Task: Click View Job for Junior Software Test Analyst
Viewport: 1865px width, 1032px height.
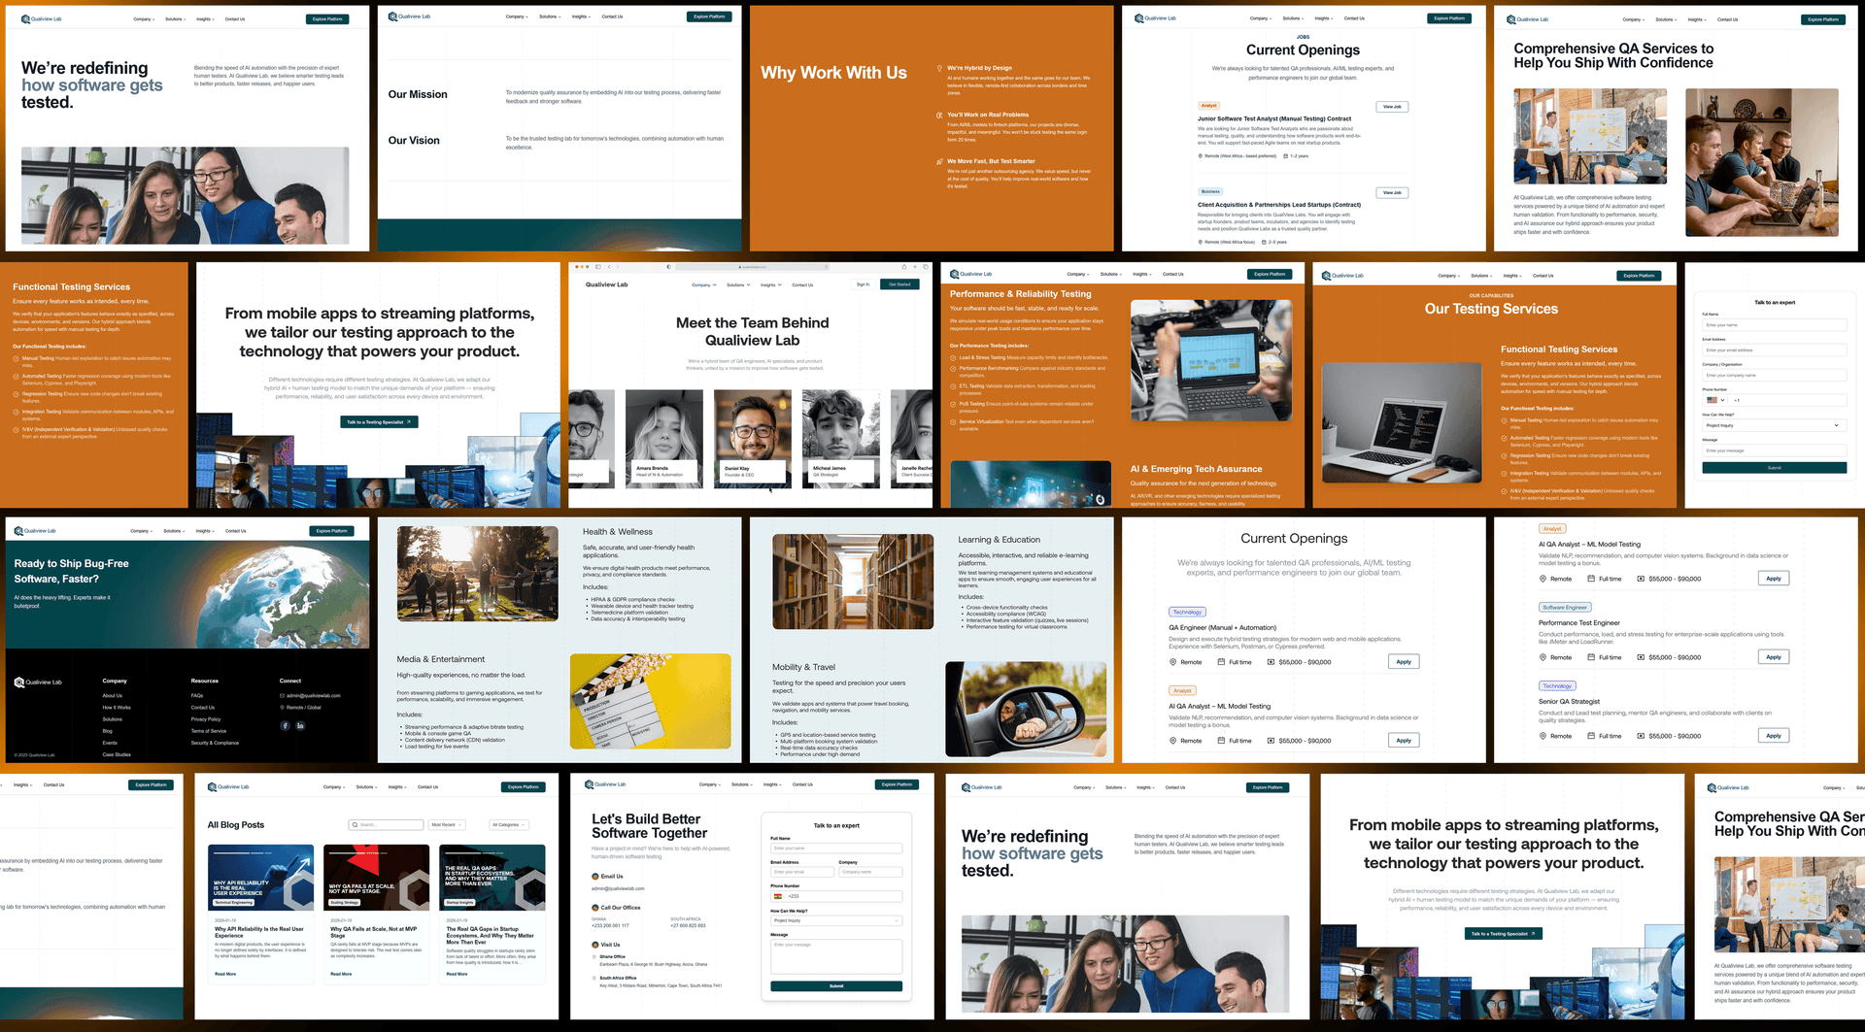Action: pos(1392,107)
